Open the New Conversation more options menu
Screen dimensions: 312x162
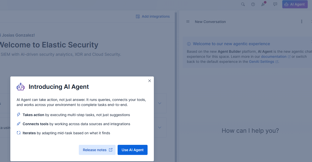pos(302,22)
